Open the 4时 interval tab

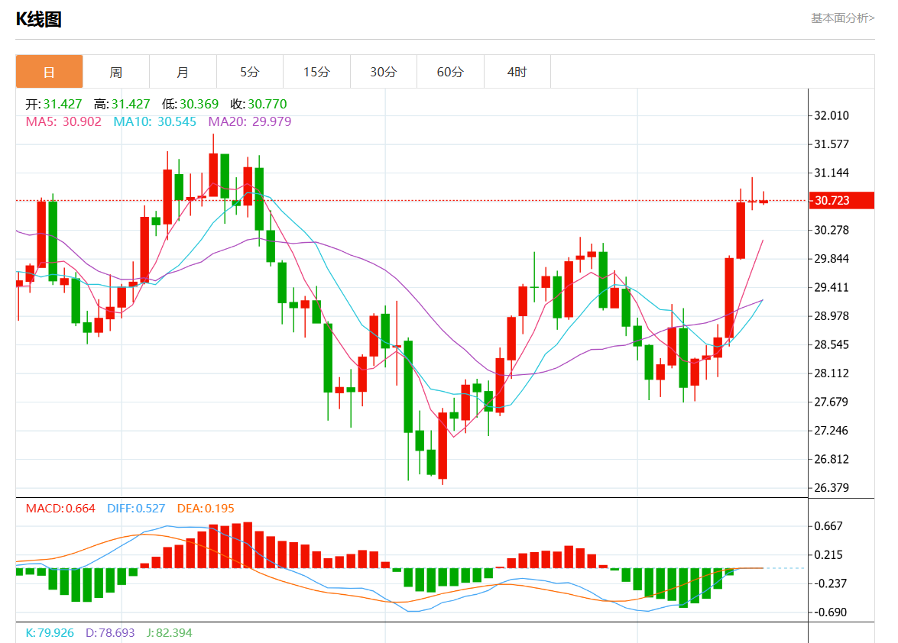[517, 72]
